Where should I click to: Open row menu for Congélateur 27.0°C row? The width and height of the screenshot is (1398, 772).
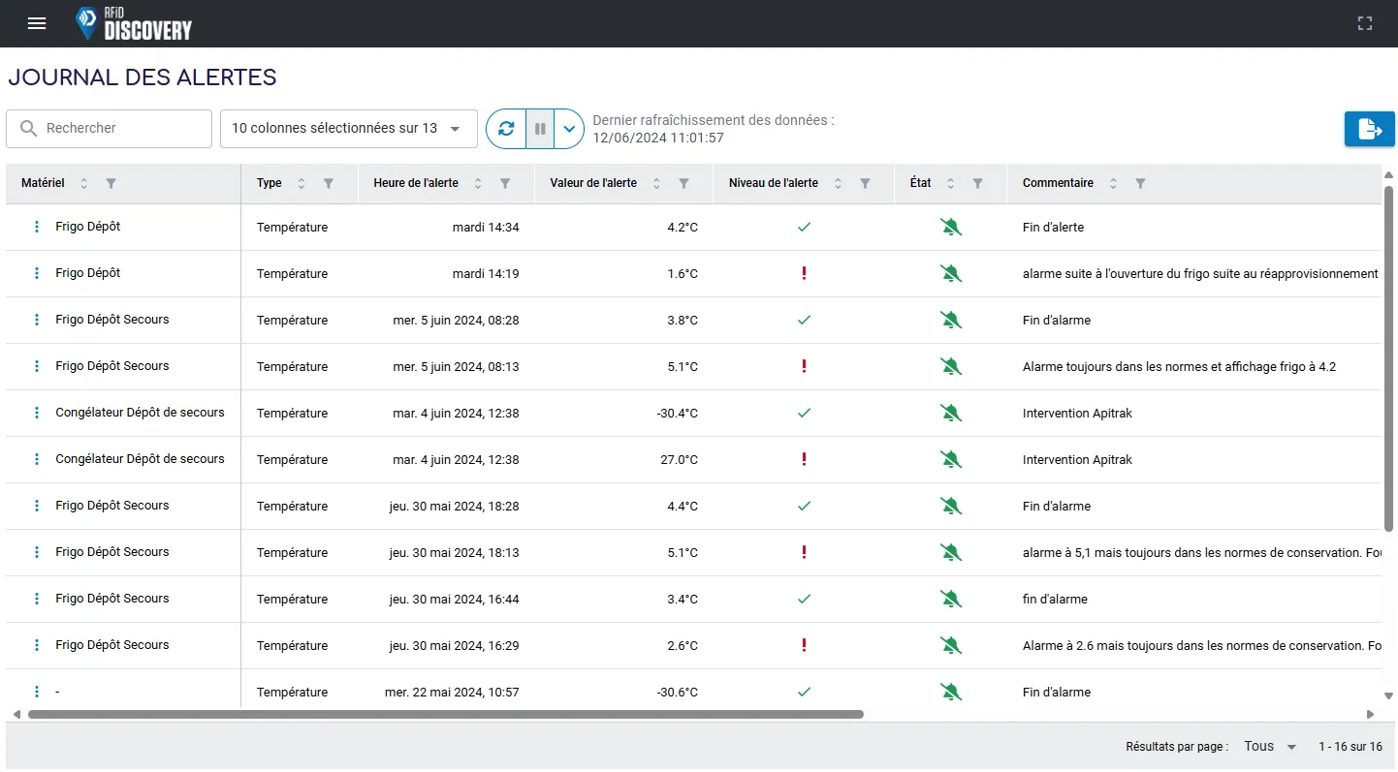[37, 459]
